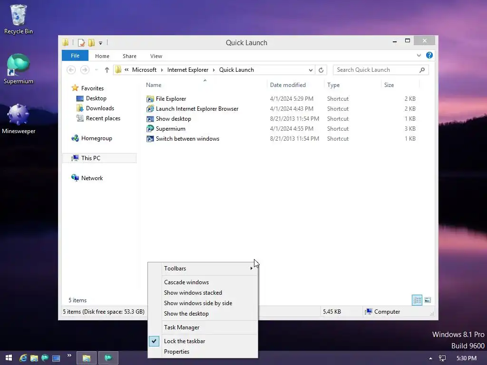Choose Show the desktop menu entry
Viewport: 487px width, 365px height.
203,314
